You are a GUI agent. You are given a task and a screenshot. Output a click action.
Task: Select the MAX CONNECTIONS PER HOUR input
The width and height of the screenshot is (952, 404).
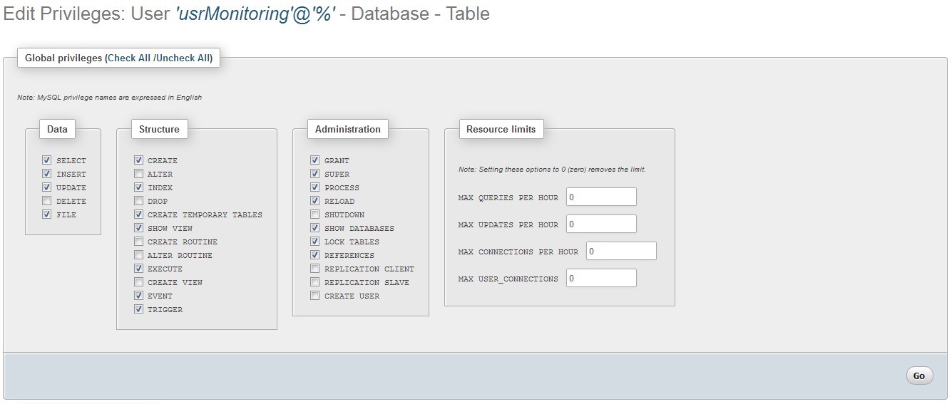coord(621,251)
